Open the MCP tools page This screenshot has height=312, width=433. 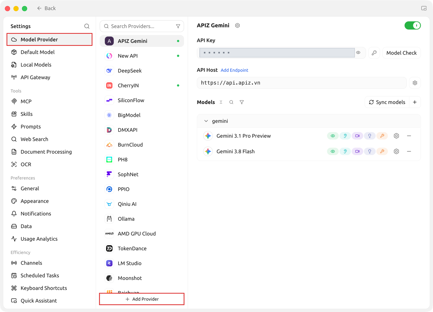[x=49, y=101]
